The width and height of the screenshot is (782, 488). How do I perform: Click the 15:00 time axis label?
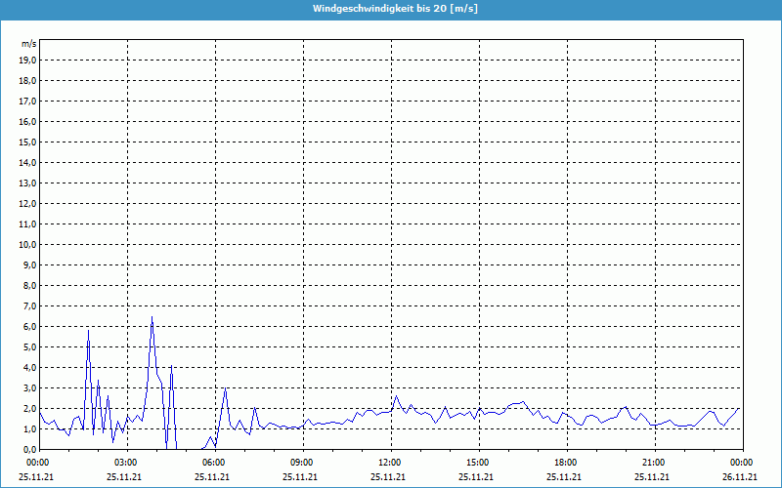click(x=476, y=462)
